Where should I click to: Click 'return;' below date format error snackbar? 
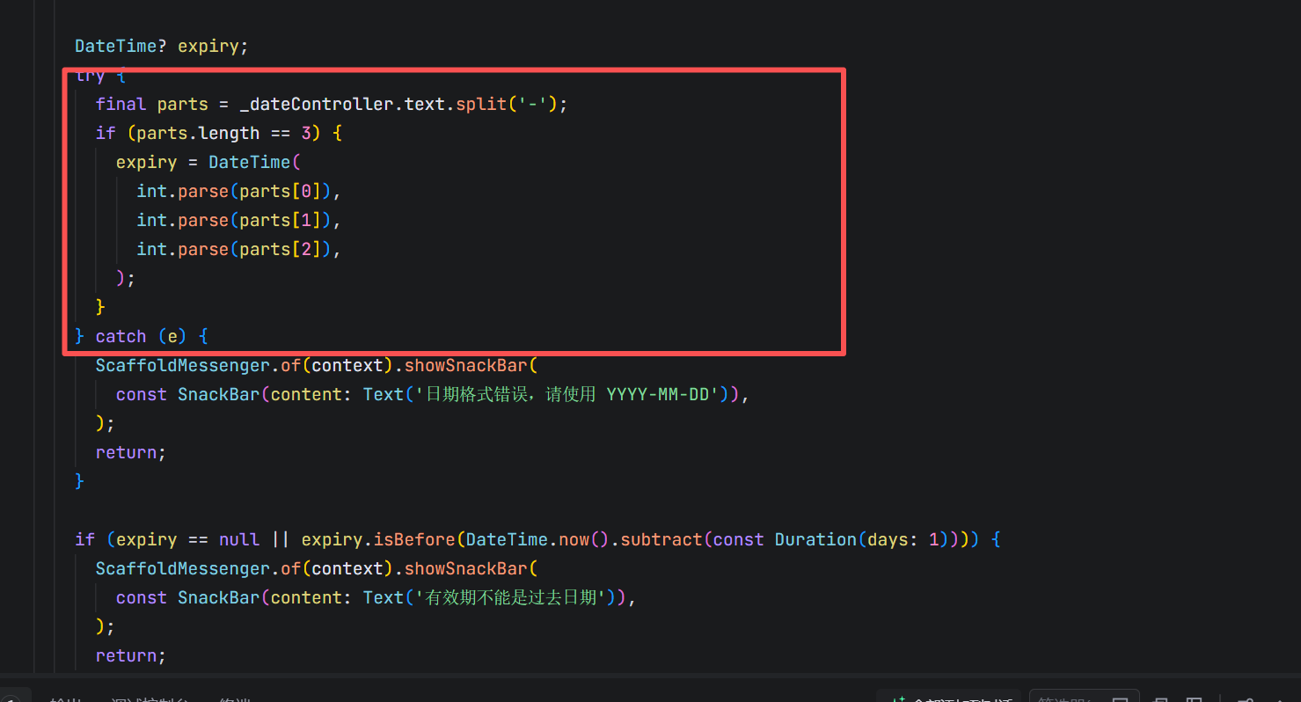(131, 452)
